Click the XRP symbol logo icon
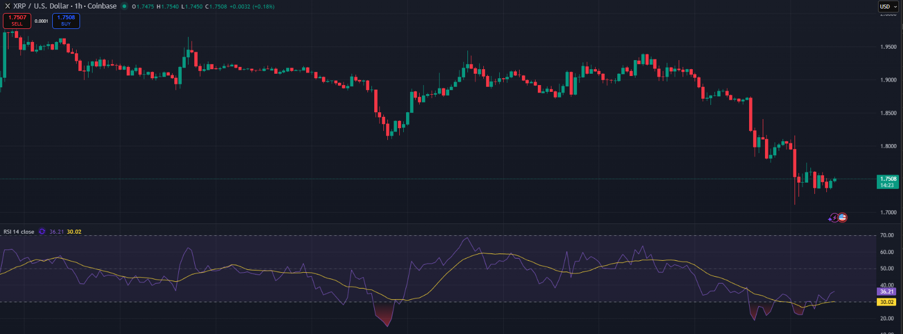Image resolution: width=903 pixels, height=334 pixels. coord(7,6)
